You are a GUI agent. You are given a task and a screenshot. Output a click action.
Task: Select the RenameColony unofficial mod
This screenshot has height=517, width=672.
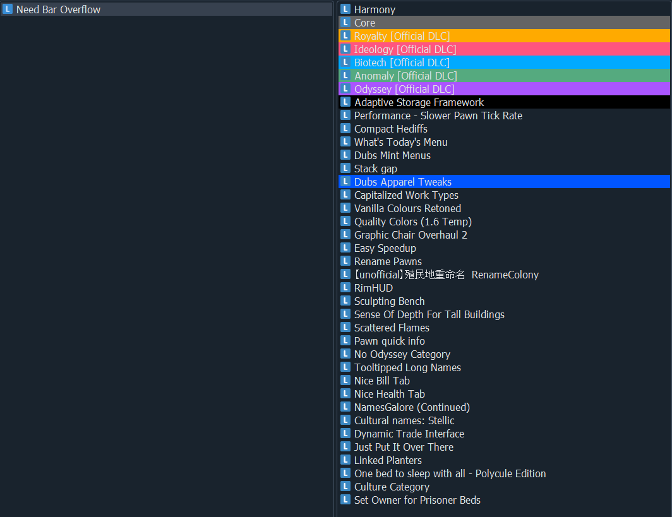pyautogui.click(x=505, y=275)
